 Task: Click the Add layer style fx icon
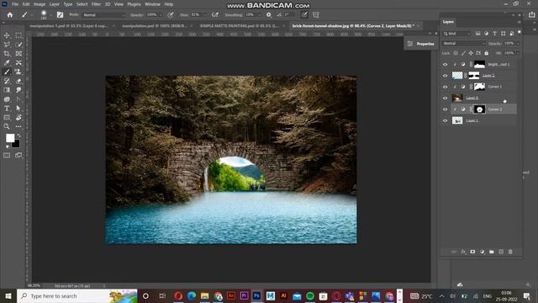click(x=463, y=252)
